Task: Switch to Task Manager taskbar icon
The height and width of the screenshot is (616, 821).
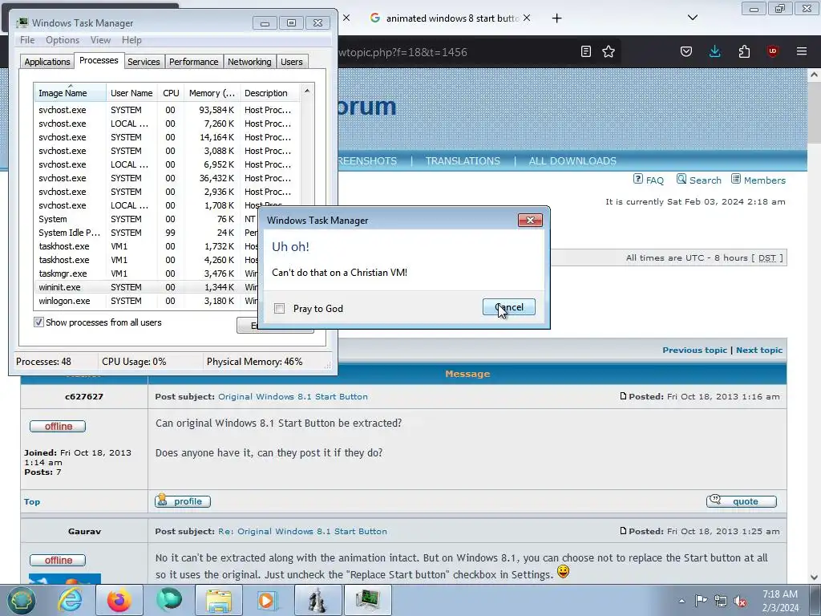Action: [x=367, y=600]
